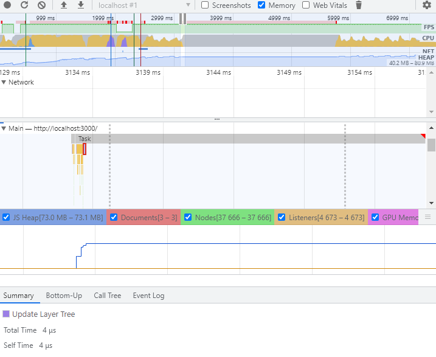This screenshot has height=357, width=436.
Task: Click the purple Update Layer Tree color swatch
Action: tap(6, 314)
